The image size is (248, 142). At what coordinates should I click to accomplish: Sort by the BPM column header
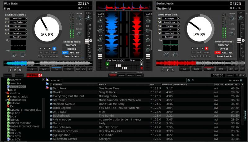155,85
